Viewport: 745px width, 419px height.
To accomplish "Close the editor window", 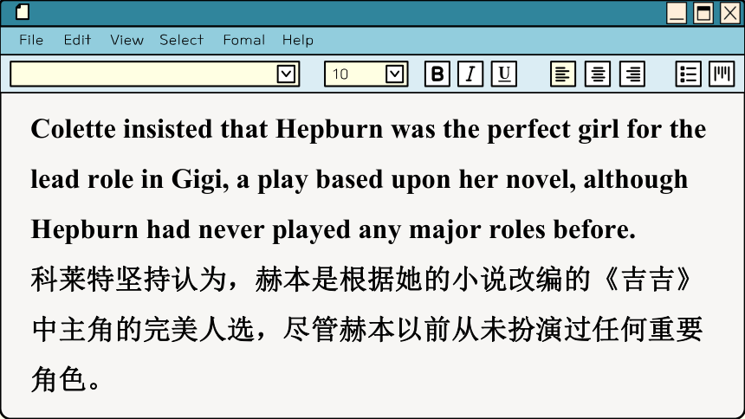I will click(730, 13).
